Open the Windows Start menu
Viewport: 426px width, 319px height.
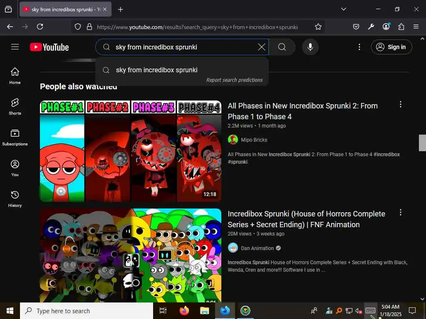[x=10, y=311]
